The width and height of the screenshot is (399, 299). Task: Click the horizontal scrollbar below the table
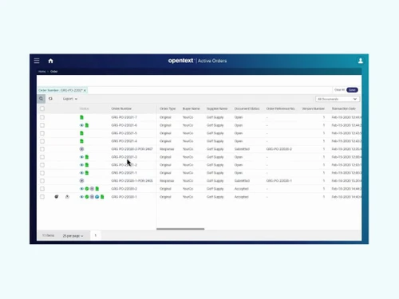click(x=180, y=229)
